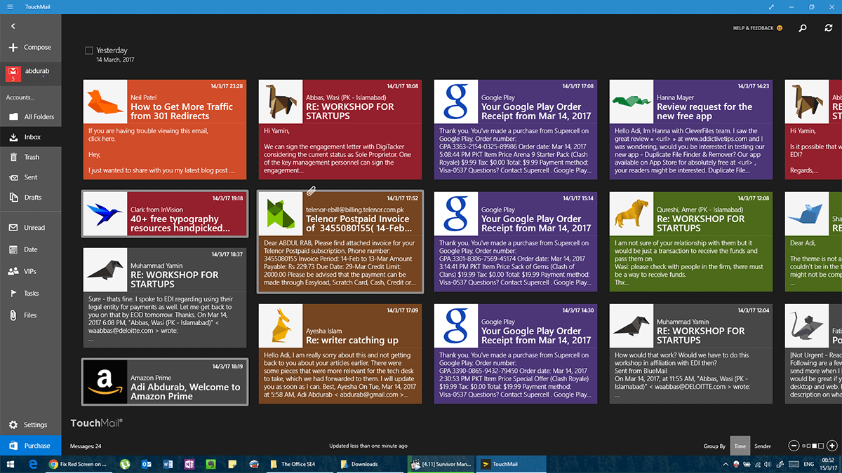The height and width of the screenshot is (473, 842).
Task: Open Abbas, Wasi 18:08 workshop email
Action: [340, 130]
